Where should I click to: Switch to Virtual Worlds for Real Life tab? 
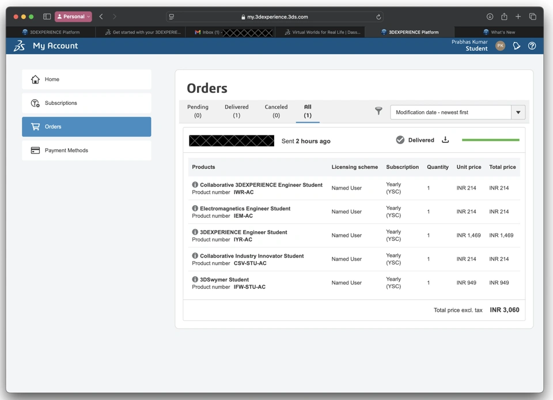[320, 32]
